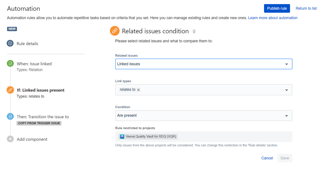The height and width of the screenshot is (171, 319).
Task: Click the orange linked issues condition icon
Action: point(10,90)
